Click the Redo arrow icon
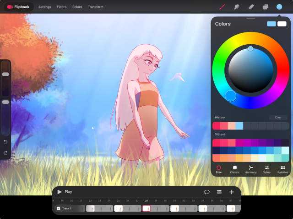 5,153
